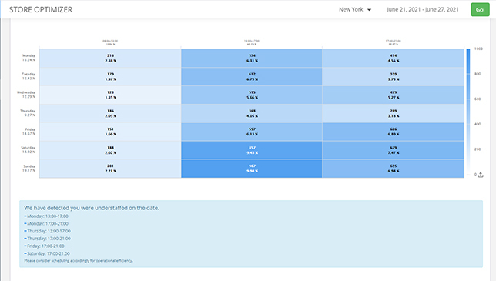The width and height of the screenshot is (496, 281).
Task: Select the Wednesday 09:00-13:00 cell showing 1.35 %
Action: (110, 95)
